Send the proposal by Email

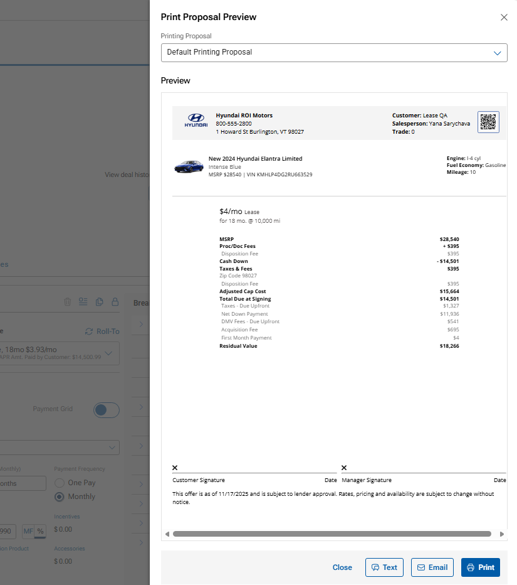click(x=432, y=567)
